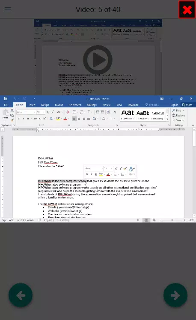Click the ribbon Numbering list icon
Screen dimensions: 196x320
tap(81, 112)
